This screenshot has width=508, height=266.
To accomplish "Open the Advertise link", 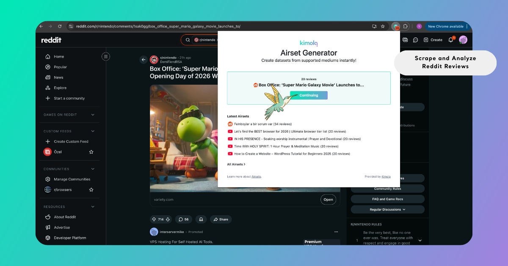I will point(62,227).
